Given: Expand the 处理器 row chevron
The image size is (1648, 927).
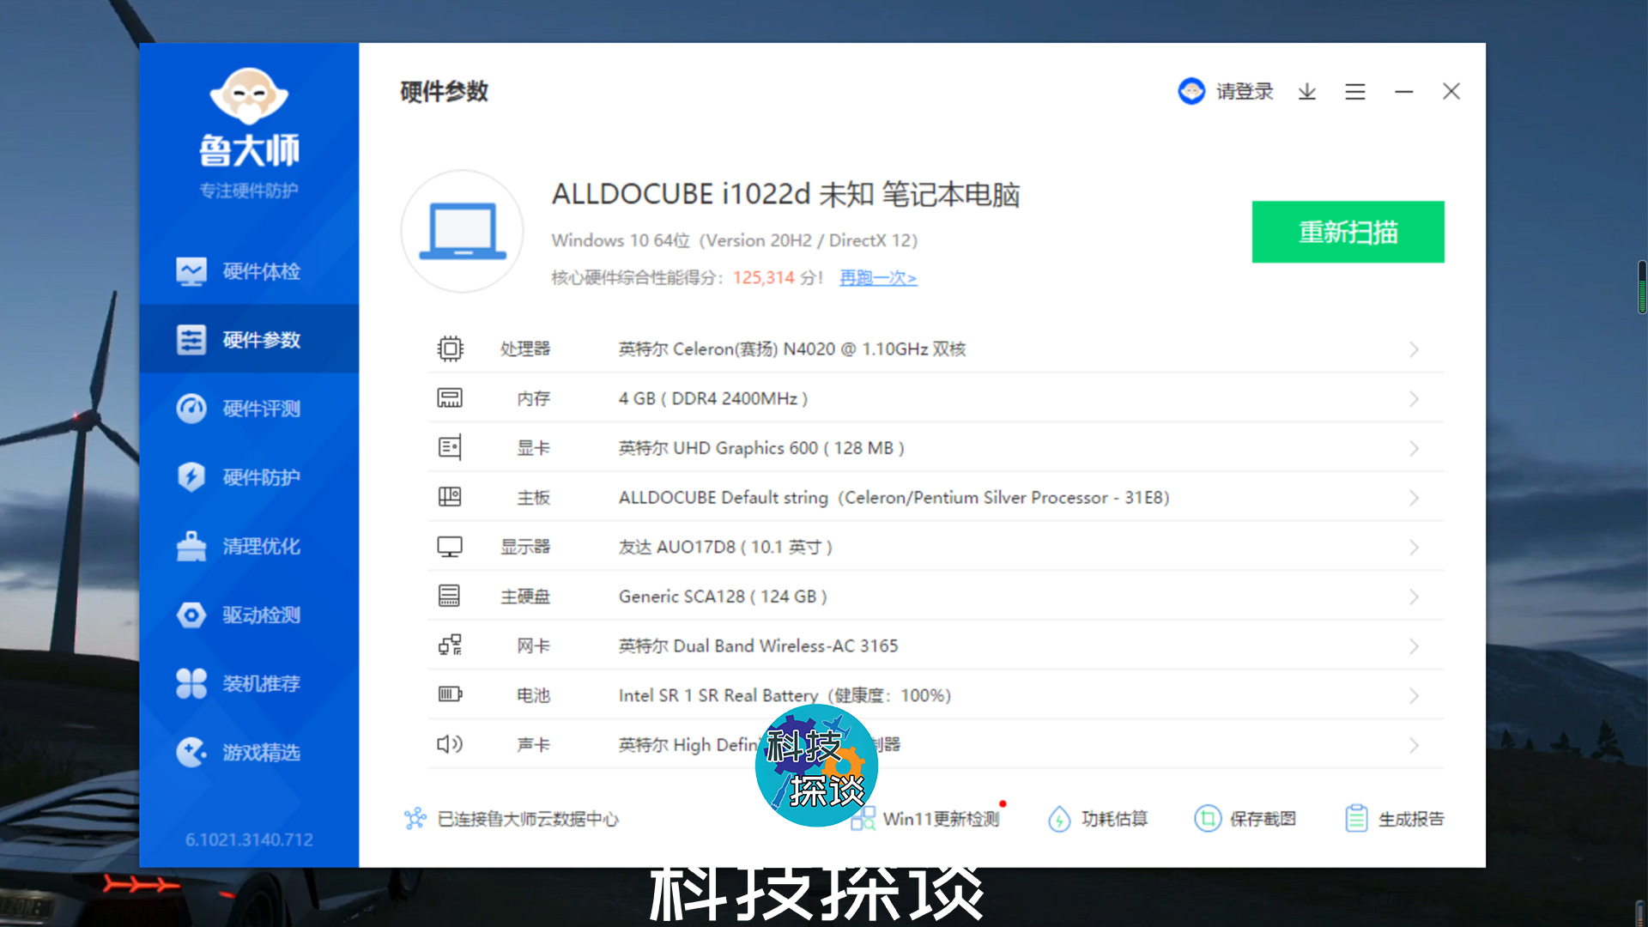Looking at the screenshot, I should click(x=1414, y=349).
